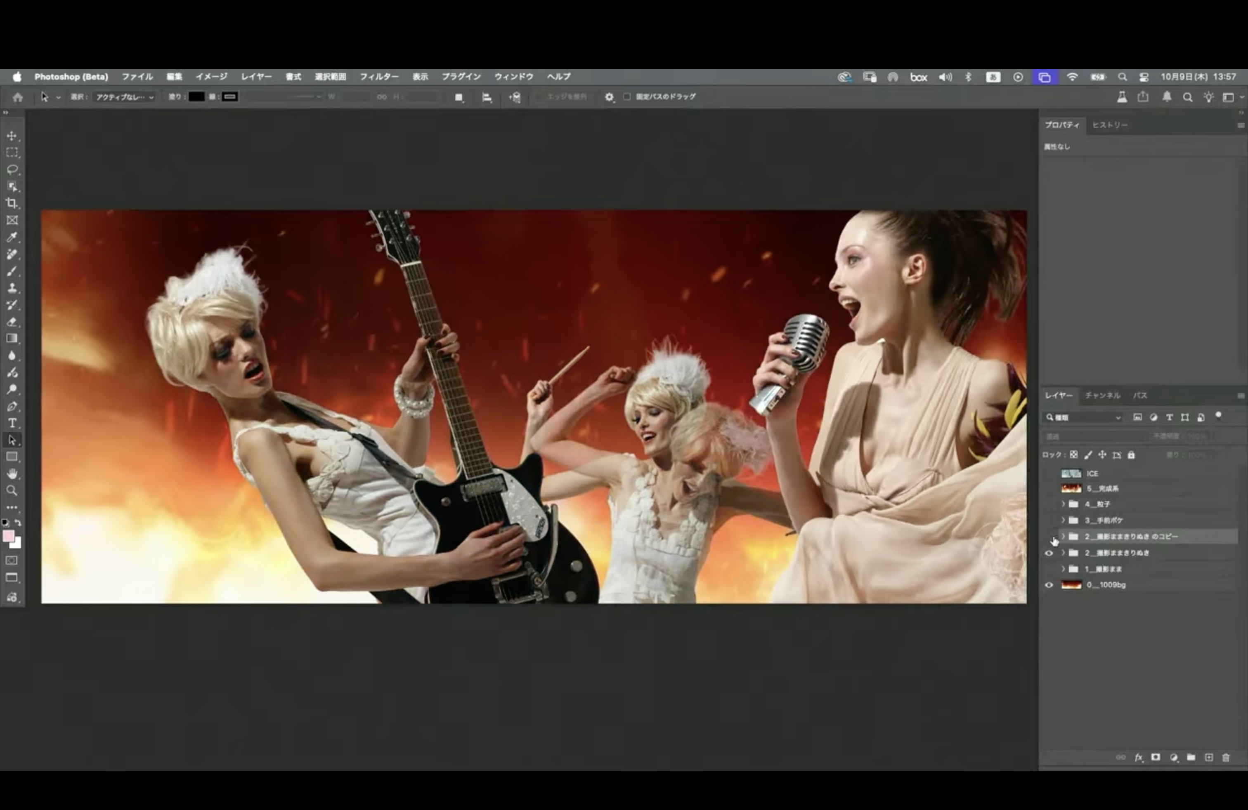Pick the Eyedropper tool

[x=12, y=237]
